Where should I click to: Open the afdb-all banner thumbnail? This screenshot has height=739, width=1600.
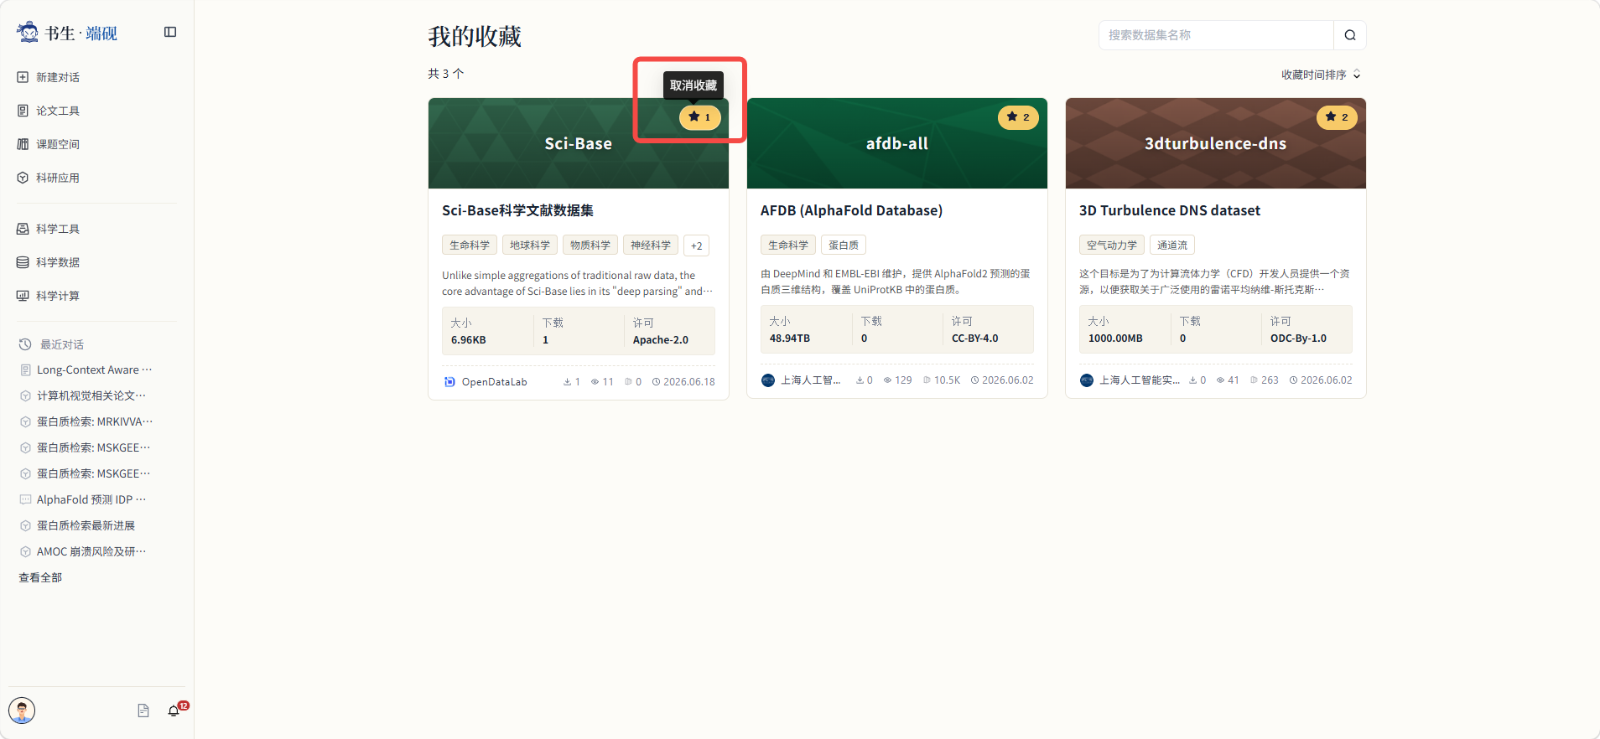pos(897,143)
